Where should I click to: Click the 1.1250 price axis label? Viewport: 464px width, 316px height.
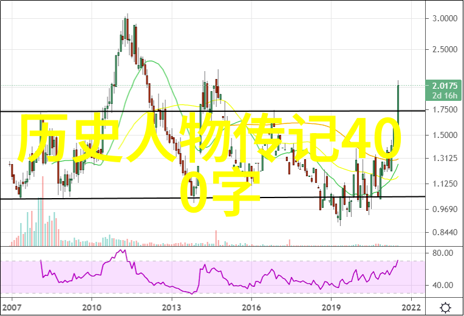(x=445, y=184)
